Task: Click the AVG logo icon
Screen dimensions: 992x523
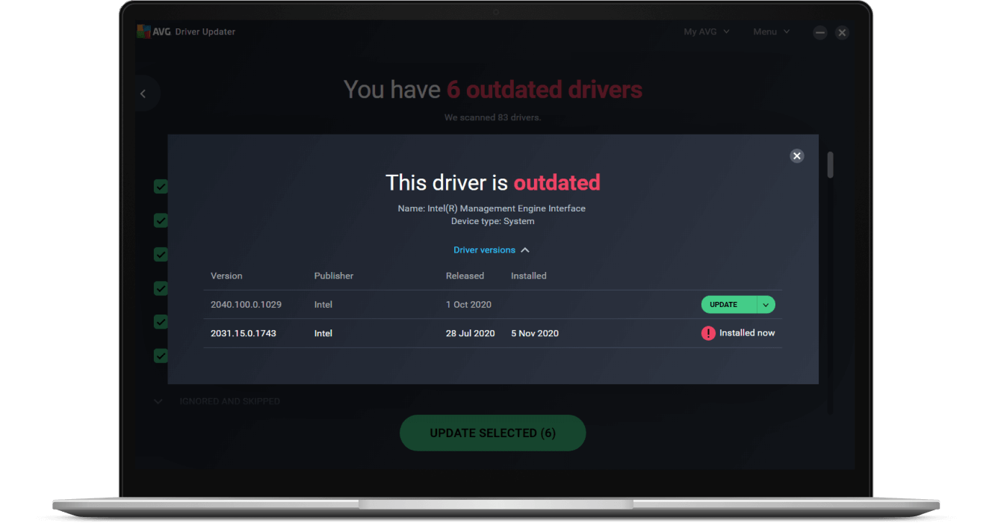Action: [x=142, y=31]
